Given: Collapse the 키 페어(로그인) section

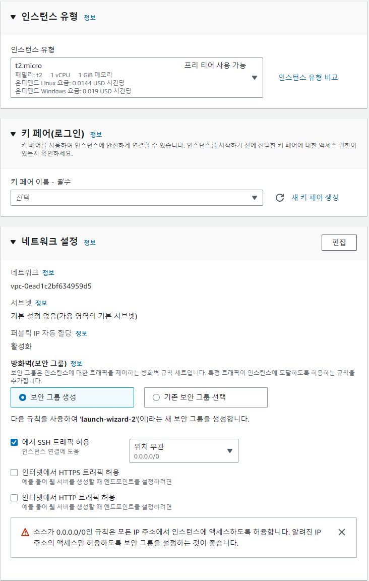Looking at the screenshot, I should click(13, 134).
